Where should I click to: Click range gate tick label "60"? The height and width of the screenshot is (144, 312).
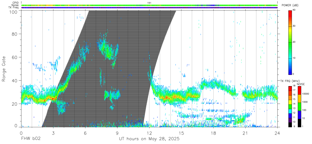click(14, 57)
